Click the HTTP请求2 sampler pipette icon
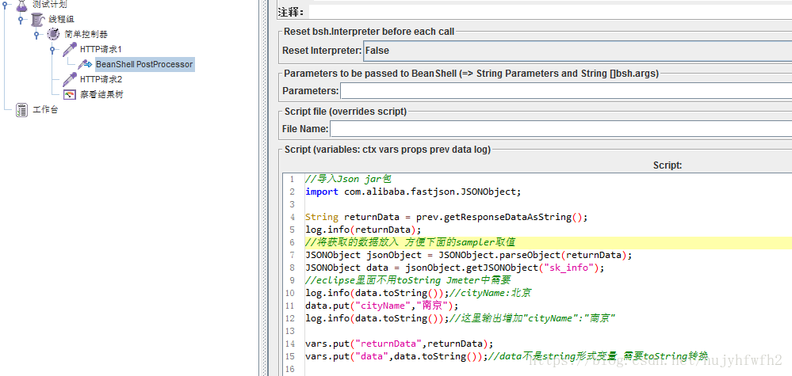The image size is (792, 376). [x=70, y=79]
